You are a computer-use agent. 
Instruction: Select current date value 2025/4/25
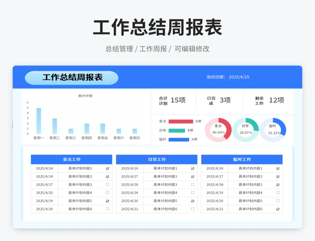point(239,77)
